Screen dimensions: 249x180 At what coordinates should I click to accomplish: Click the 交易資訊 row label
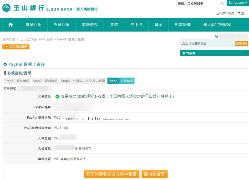pyautogui.click(x=44, y=96)
